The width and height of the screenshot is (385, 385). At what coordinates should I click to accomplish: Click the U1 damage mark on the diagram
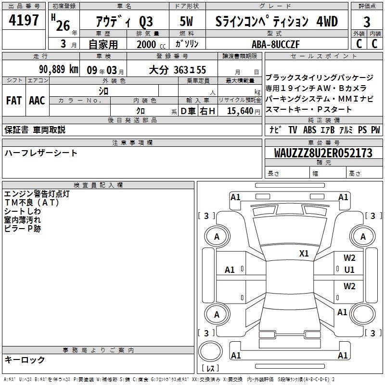(x=349, y=270)
